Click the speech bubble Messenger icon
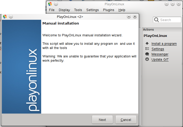Viewport: 183px width, 127px height. (x=147, y=54)
